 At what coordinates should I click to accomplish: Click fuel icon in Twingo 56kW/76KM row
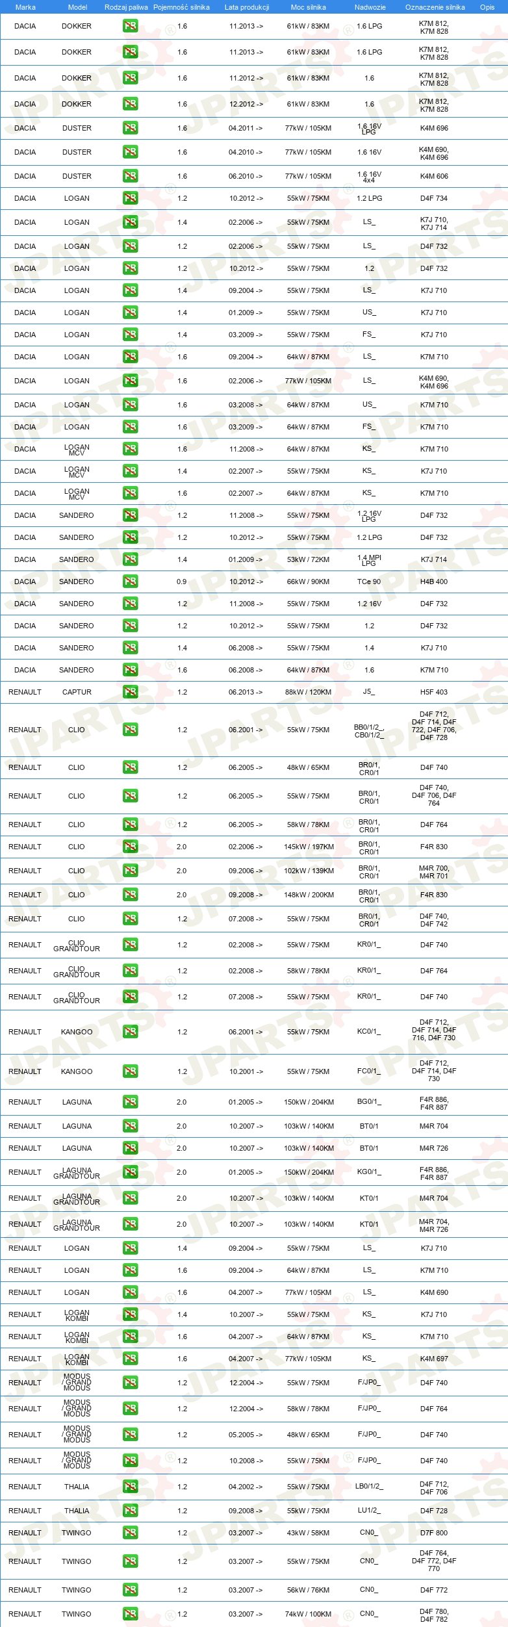click(130, 1590)
